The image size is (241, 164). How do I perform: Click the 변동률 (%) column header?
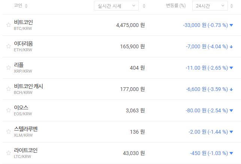tap(176, 6)
